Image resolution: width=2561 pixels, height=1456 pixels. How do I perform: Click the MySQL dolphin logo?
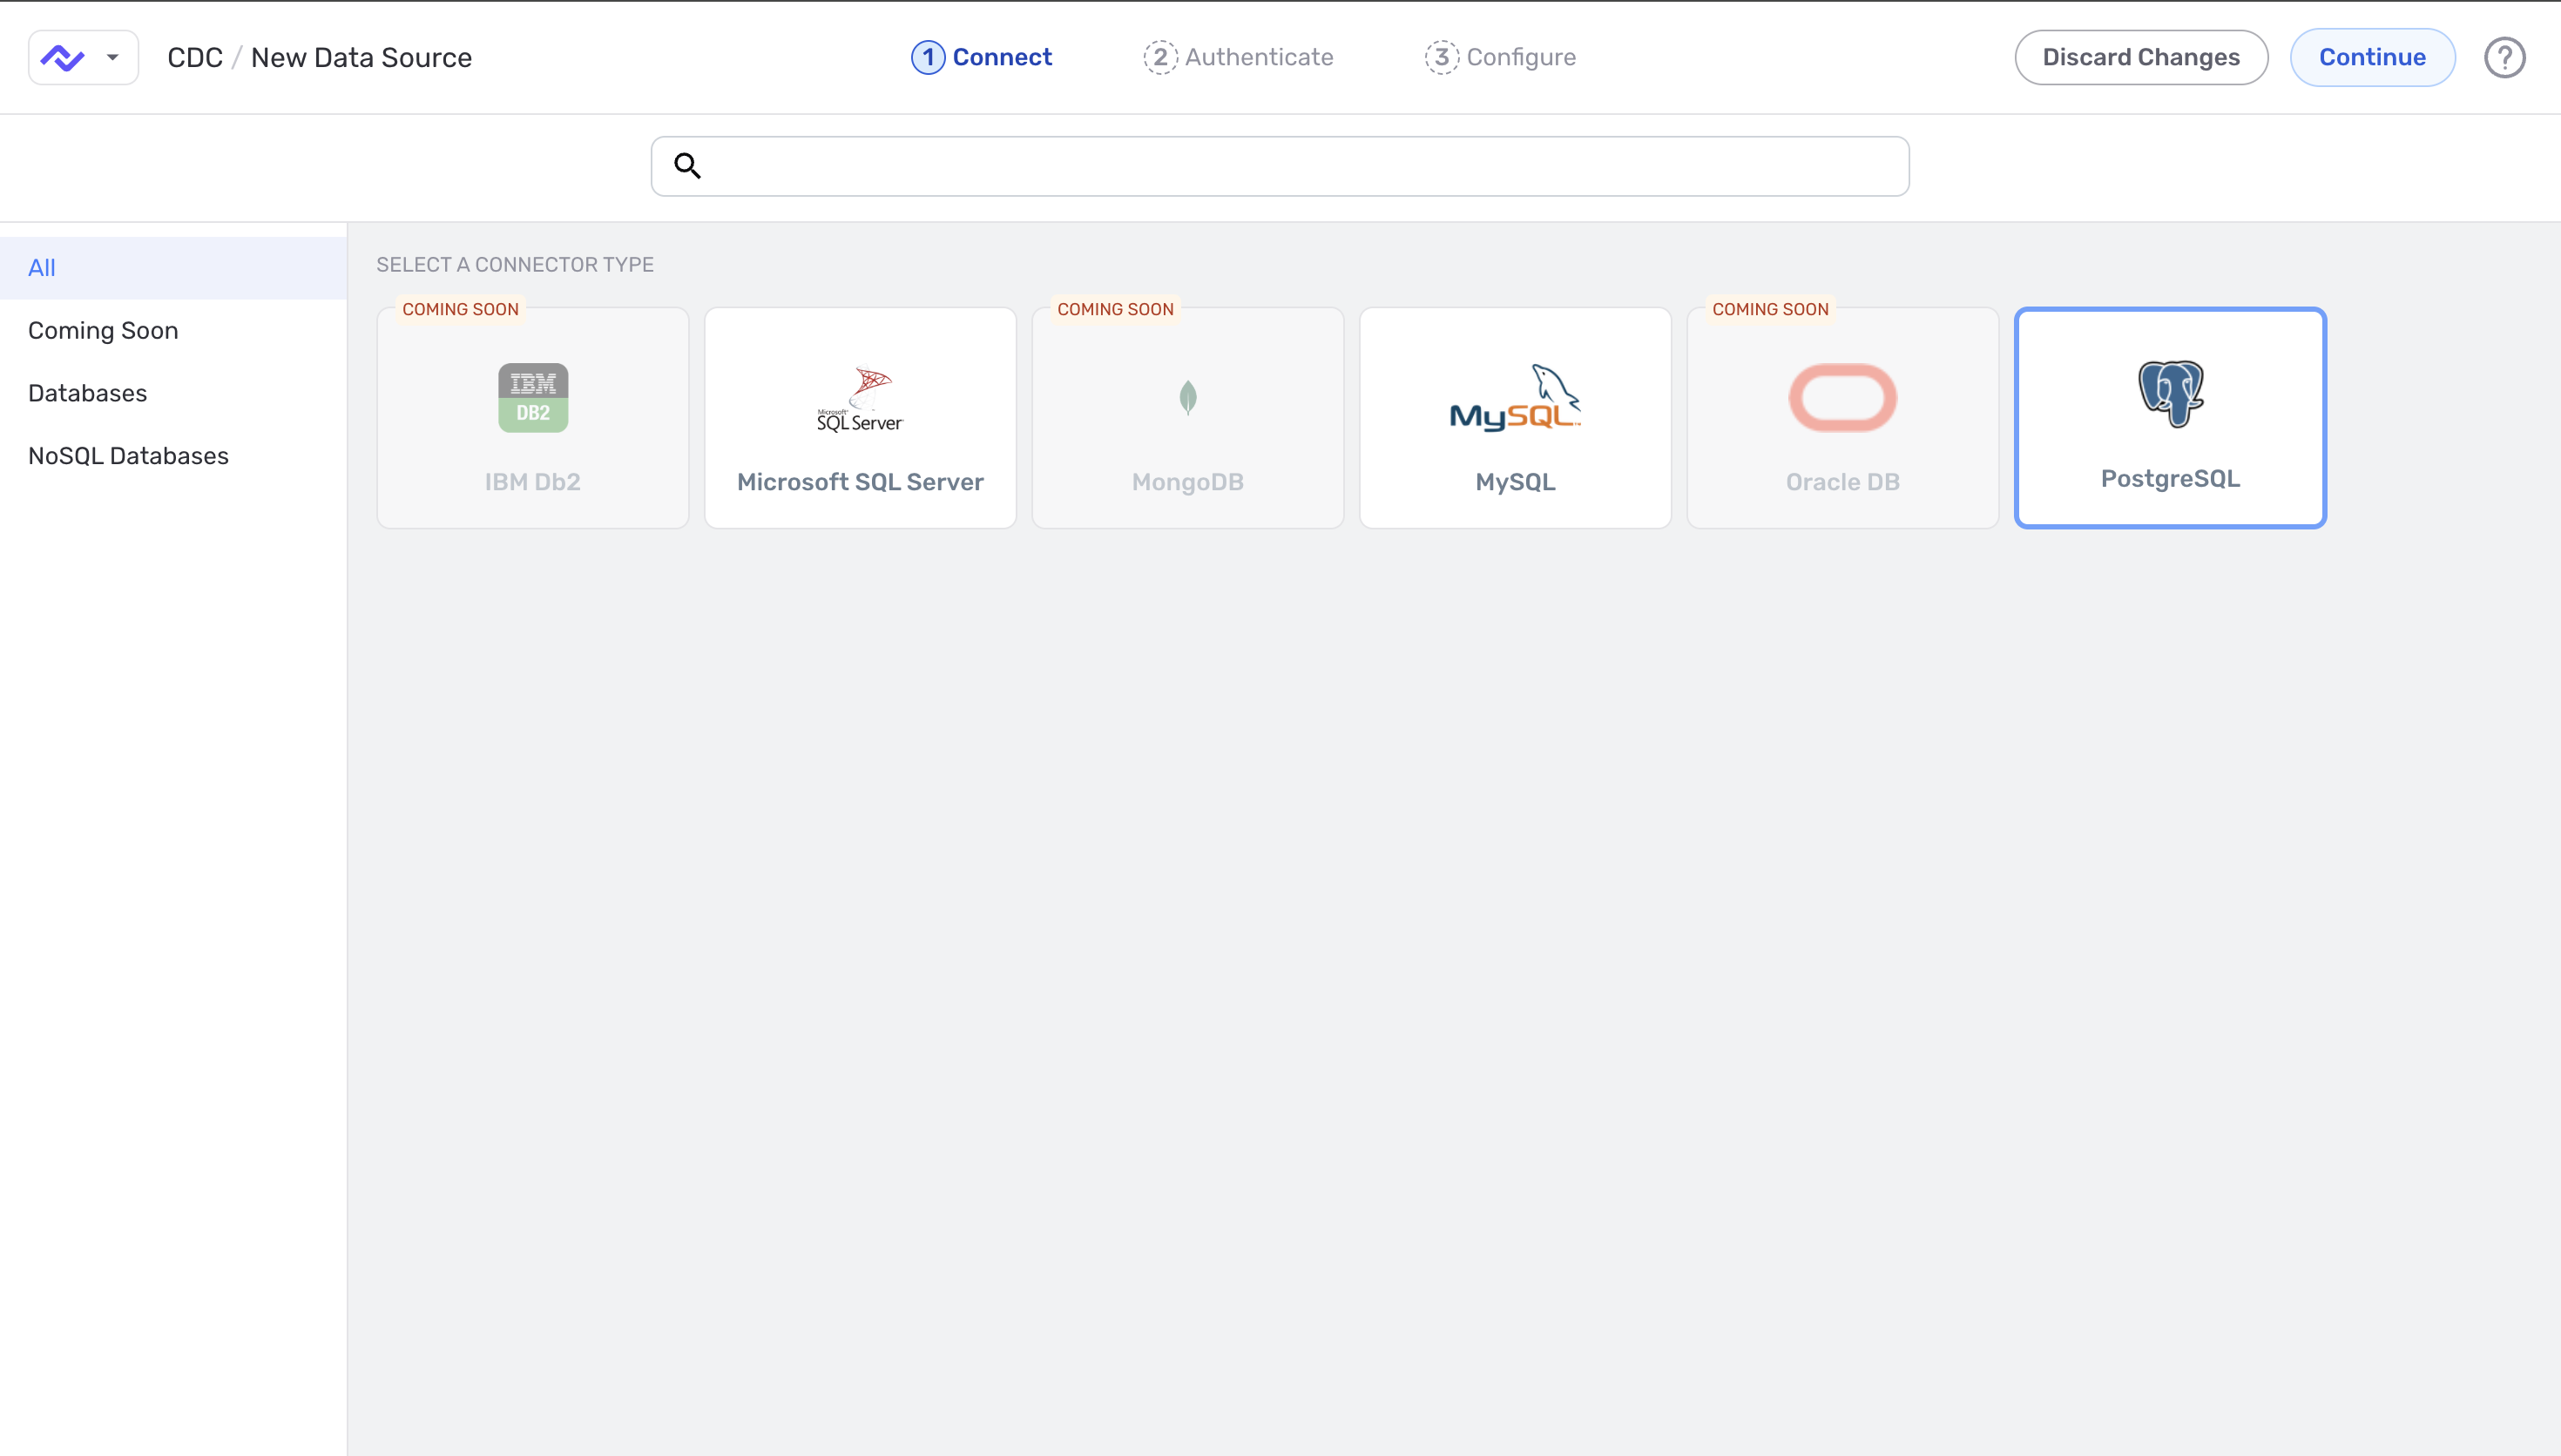1515,397
